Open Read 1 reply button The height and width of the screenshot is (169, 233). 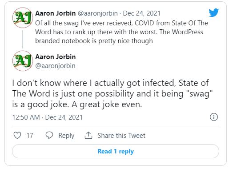point(116,151)
